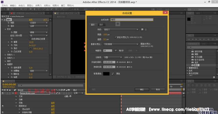Viewport: 218px width, 114px height.
Task: Jump to first frame in preview panel
Action: (x=189, y=39)
